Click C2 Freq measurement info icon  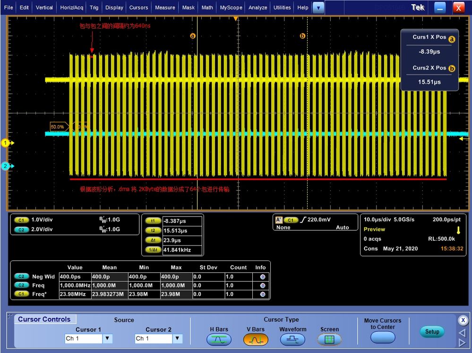(263, 286)
